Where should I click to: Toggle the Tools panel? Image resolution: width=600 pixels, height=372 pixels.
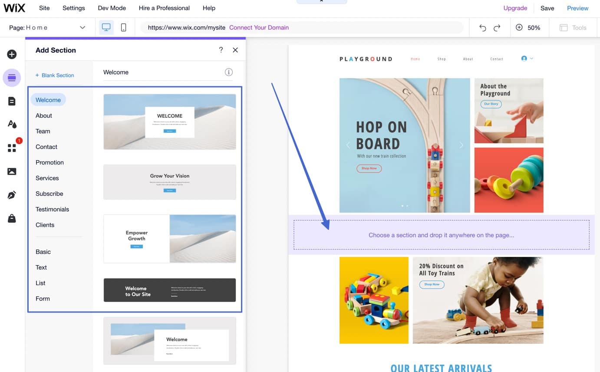pos(573,27)
